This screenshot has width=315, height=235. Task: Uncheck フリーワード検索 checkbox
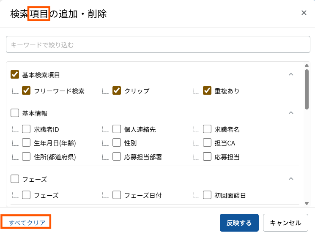coord(26,90)
